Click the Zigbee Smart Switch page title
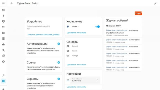The image size is (160, 90). 28,3
